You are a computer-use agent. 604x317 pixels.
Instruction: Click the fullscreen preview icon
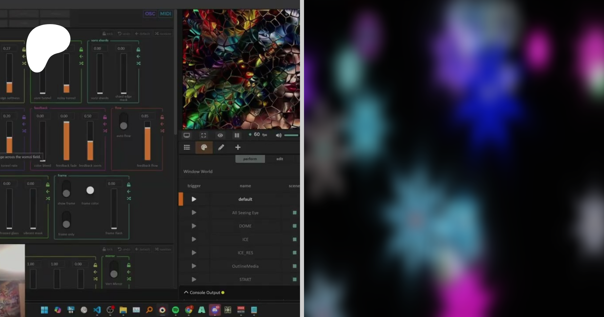coord(203,135)
